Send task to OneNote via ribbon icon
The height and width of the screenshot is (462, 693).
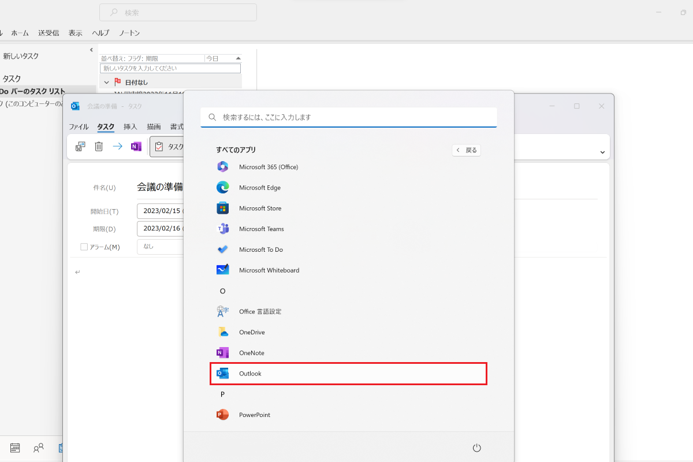(x=136, y=147)
